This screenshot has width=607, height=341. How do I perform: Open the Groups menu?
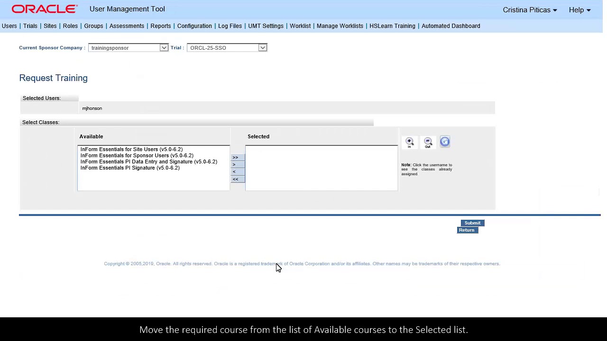[93, 26]
